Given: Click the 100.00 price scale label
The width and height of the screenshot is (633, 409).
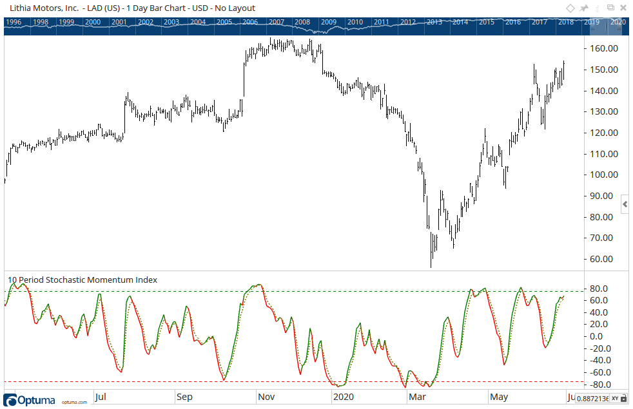Looking at the screenshot, I should (x=604, y=175).
